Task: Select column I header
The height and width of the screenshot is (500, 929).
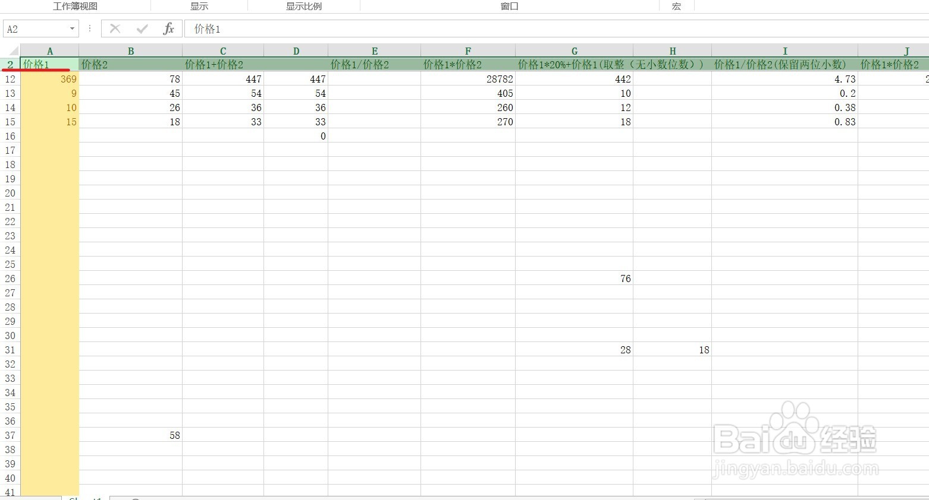Action: (x=785, y=51)
